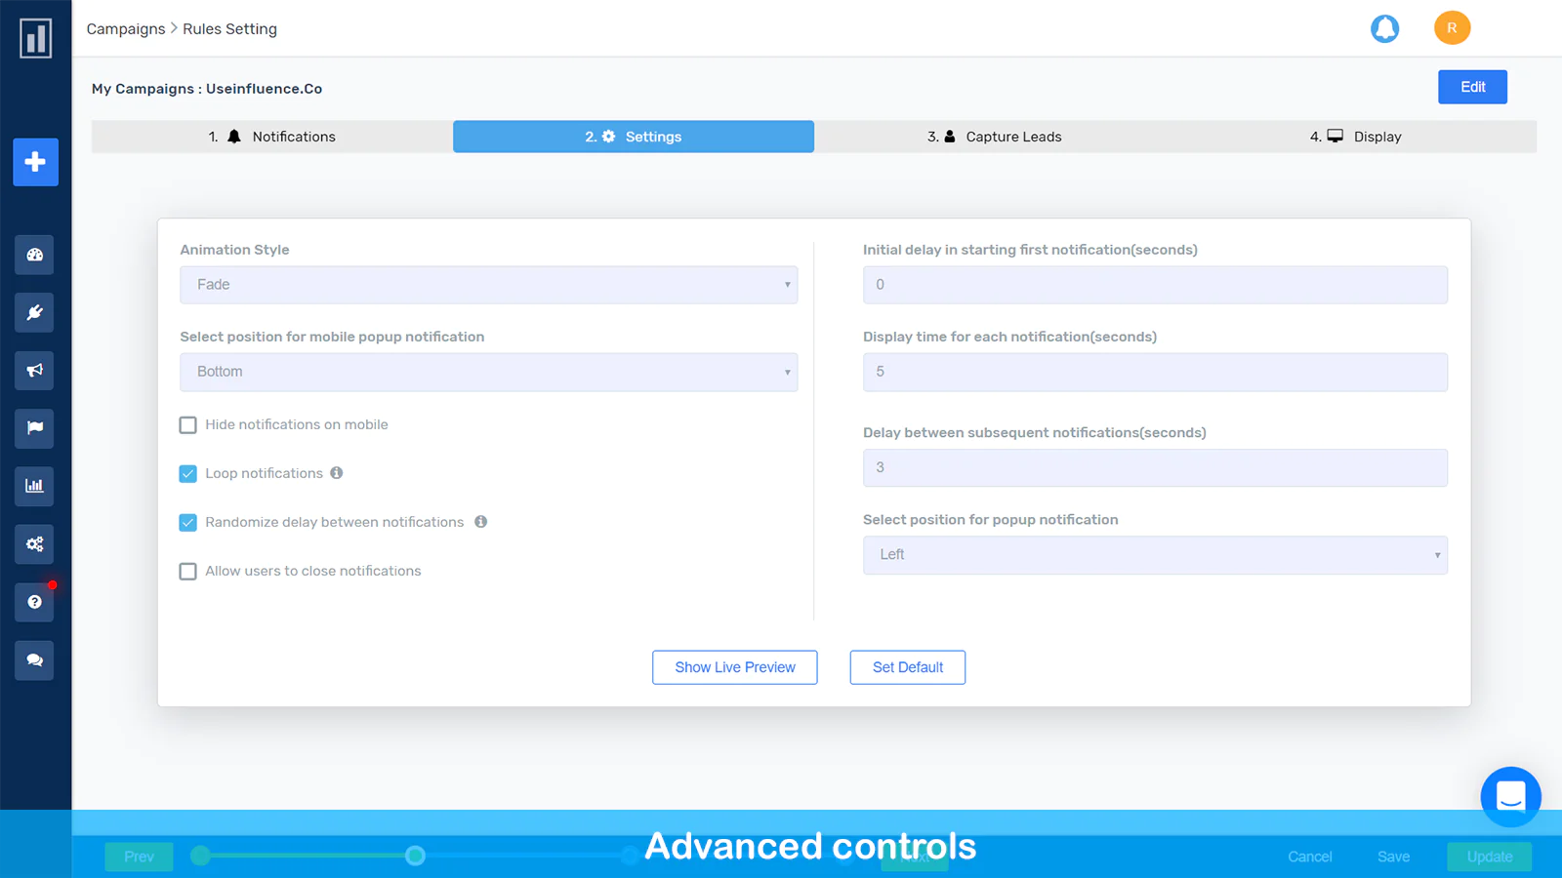1562x878 pixels.
Task: Click the second step marker on progress slider
Action: coord(415,856)
